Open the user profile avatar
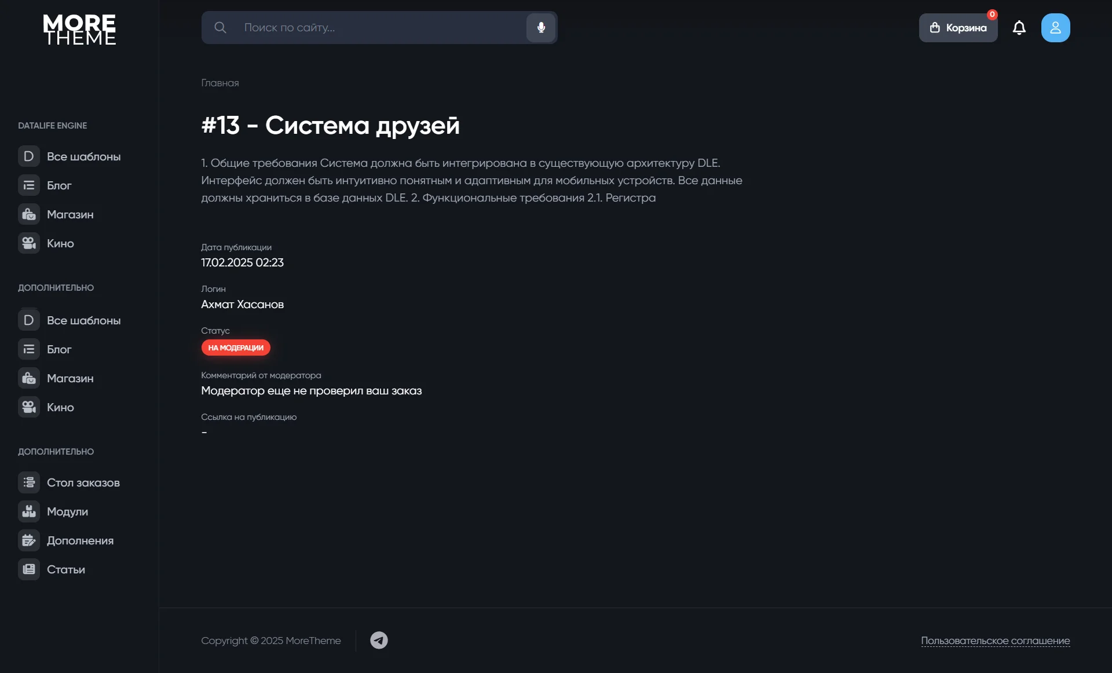Viewport: 1112px width, 673px height. (x=1055, y=27)
